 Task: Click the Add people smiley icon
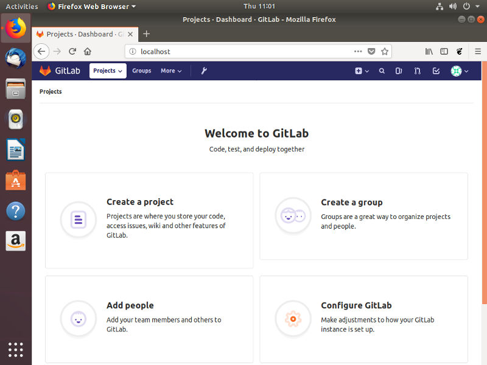[79, 319]
